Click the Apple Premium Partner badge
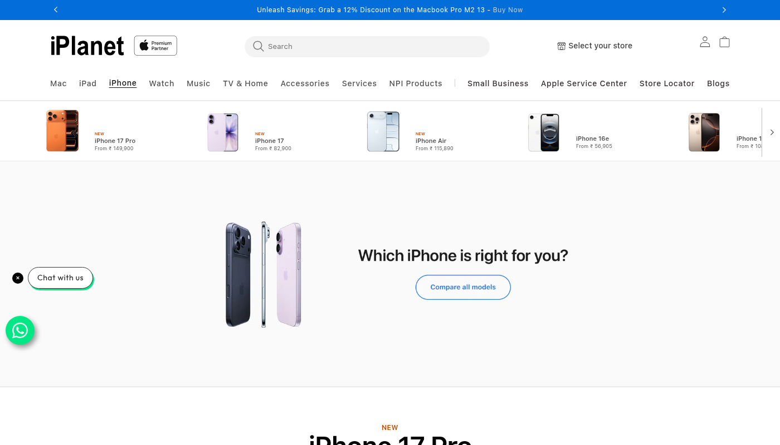The image size is (780, 445). click(155, 46)
